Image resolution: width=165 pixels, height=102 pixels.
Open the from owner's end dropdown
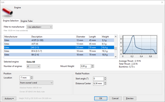(36, 83)
